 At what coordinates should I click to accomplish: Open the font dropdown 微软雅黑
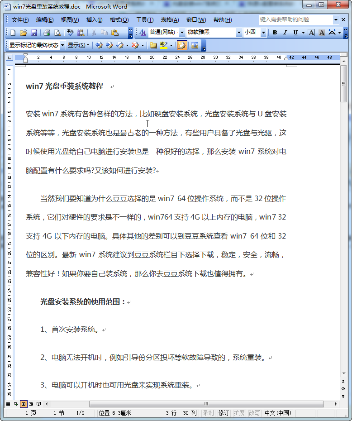coord(239,33)
